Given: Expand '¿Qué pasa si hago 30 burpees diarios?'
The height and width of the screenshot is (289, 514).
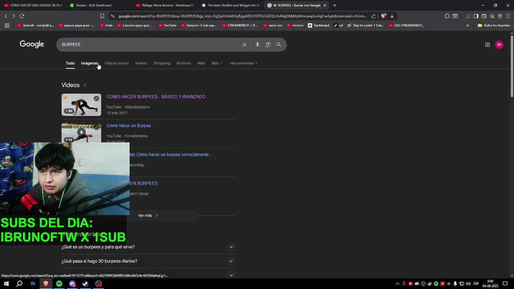Looking at the screenshot, I should [x=149, y=261].
